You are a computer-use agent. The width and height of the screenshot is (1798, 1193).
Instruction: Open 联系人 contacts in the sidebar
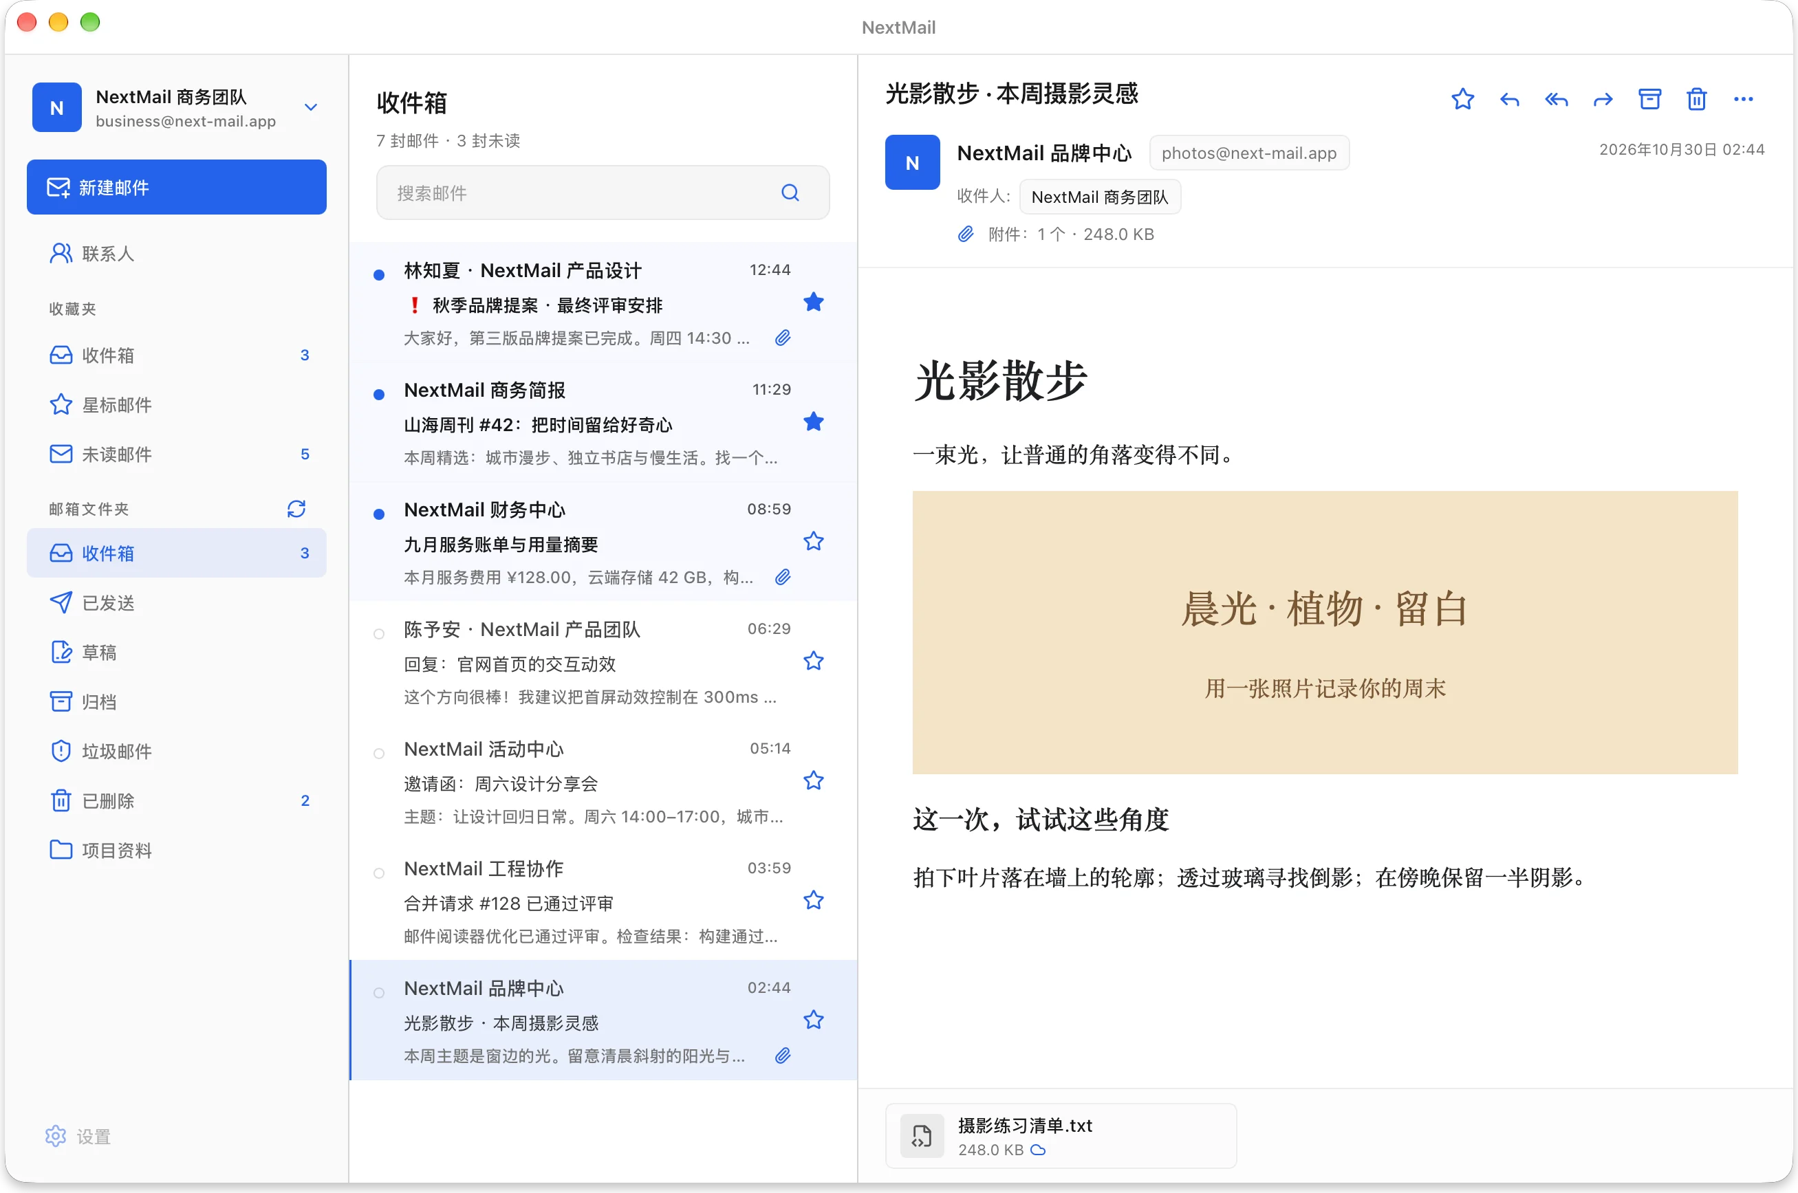click(177, 253)
